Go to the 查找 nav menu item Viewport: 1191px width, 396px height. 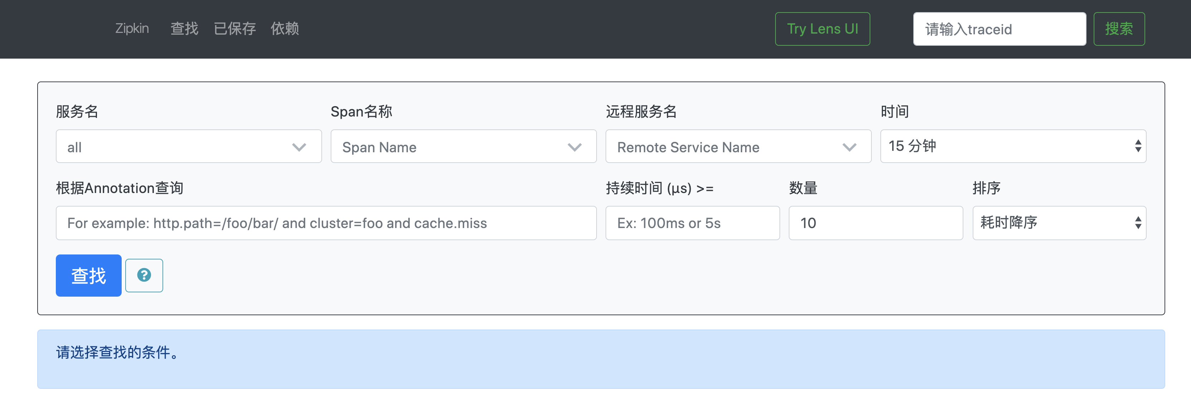184,29
